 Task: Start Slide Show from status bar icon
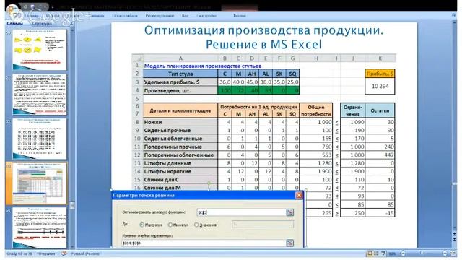(383, 253)
